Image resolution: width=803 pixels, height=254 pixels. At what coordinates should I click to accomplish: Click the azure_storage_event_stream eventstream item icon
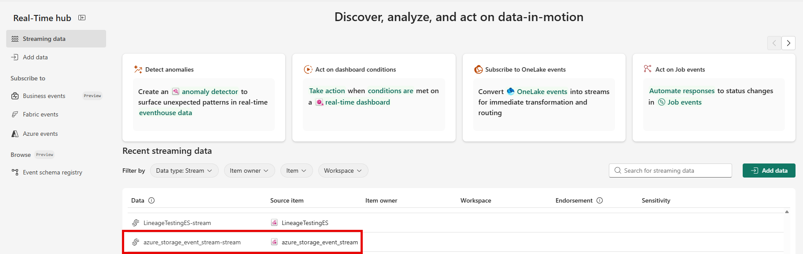click(x=274, y=242)
